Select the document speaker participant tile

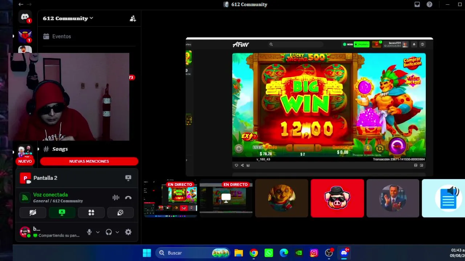coord(444,198)
